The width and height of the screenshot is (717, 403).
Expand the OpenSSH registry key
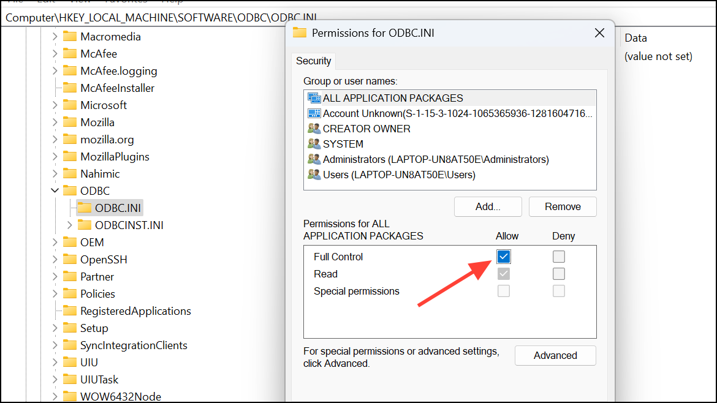coord(55,259)
